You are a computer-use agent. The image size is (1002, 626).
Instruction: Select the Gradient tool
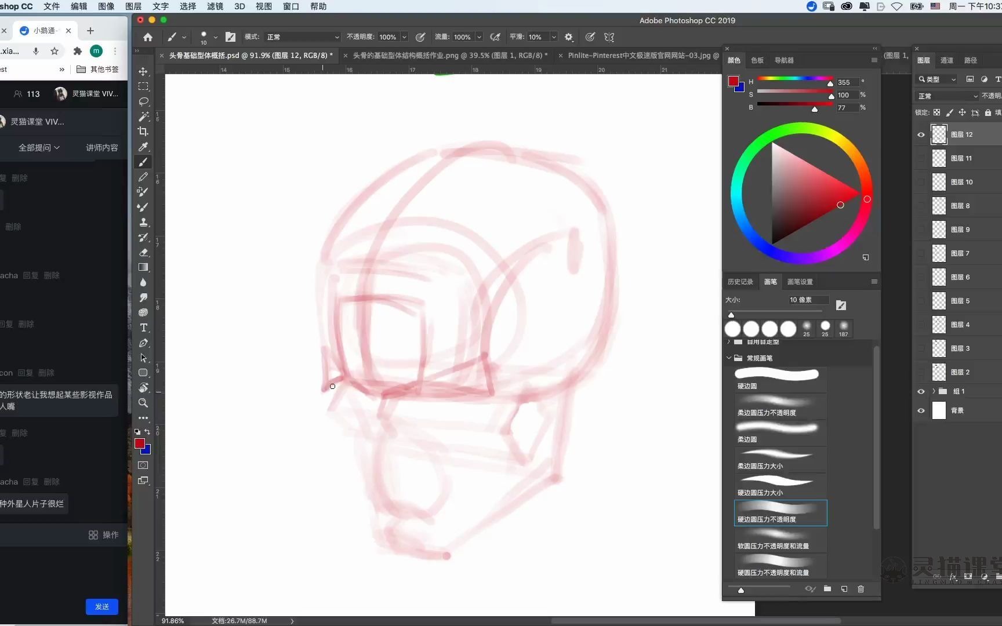point(143,267)
